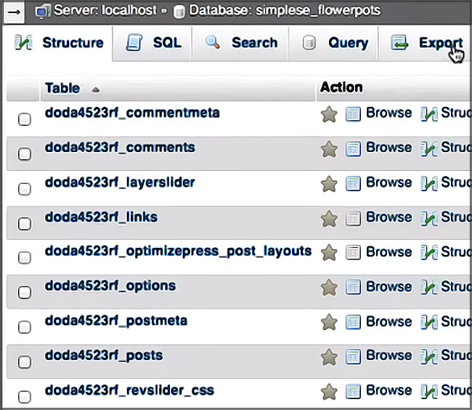Click Browse text link for doda4523rf_links
The image size is (472, 410).
tap(388, 217)
